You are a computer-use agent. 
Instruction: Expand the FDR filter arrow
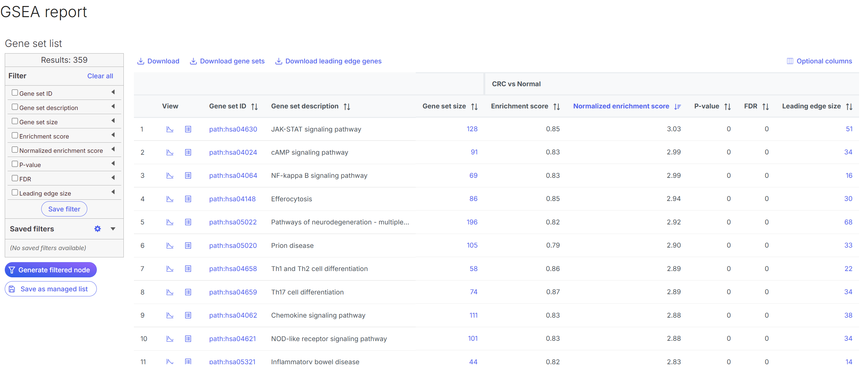point(113,178)
